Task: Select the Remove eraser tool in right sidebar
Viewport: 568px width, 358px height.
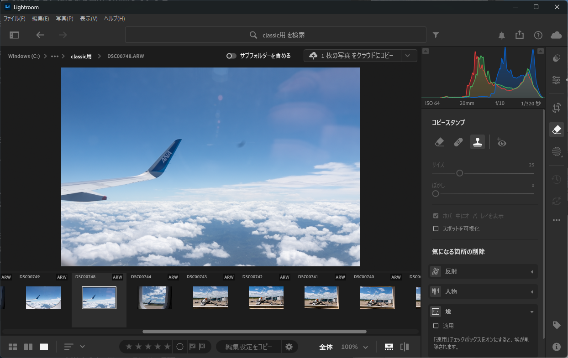Action: [556, 130]
